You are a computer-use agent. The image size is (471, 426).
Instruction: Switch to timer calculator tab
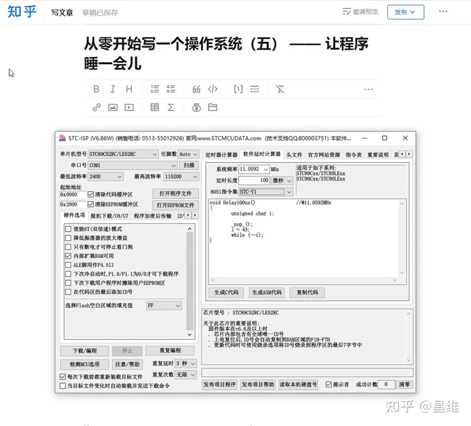221,155
